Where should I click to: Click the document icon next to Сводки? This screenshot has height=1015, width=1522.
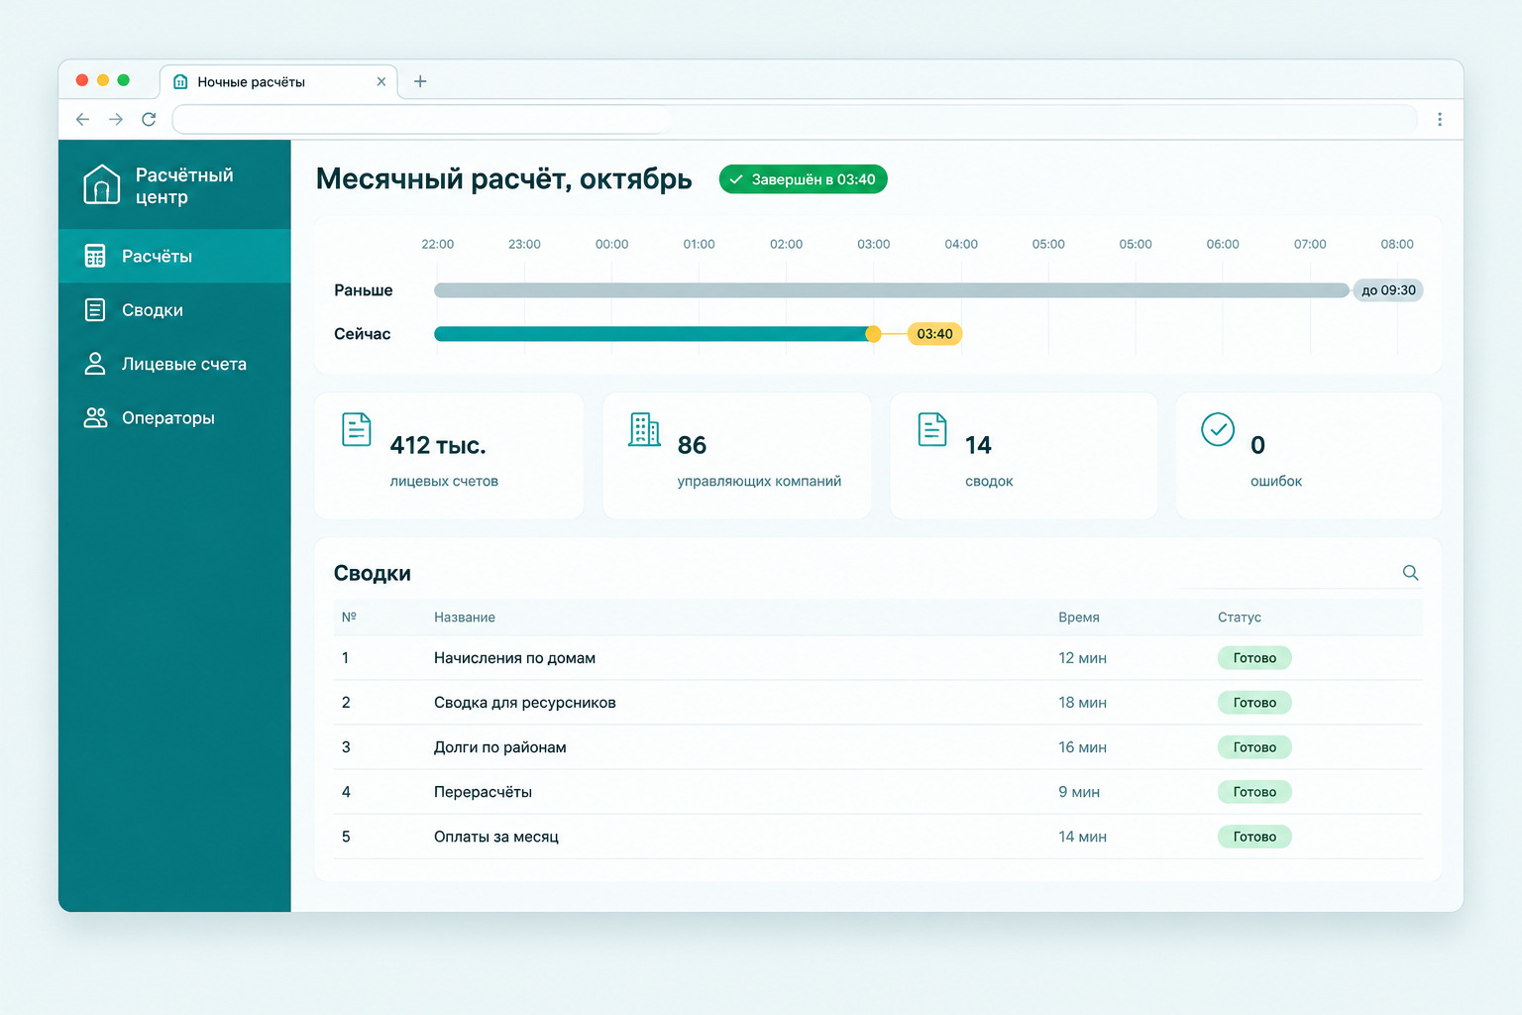(95, 310)
